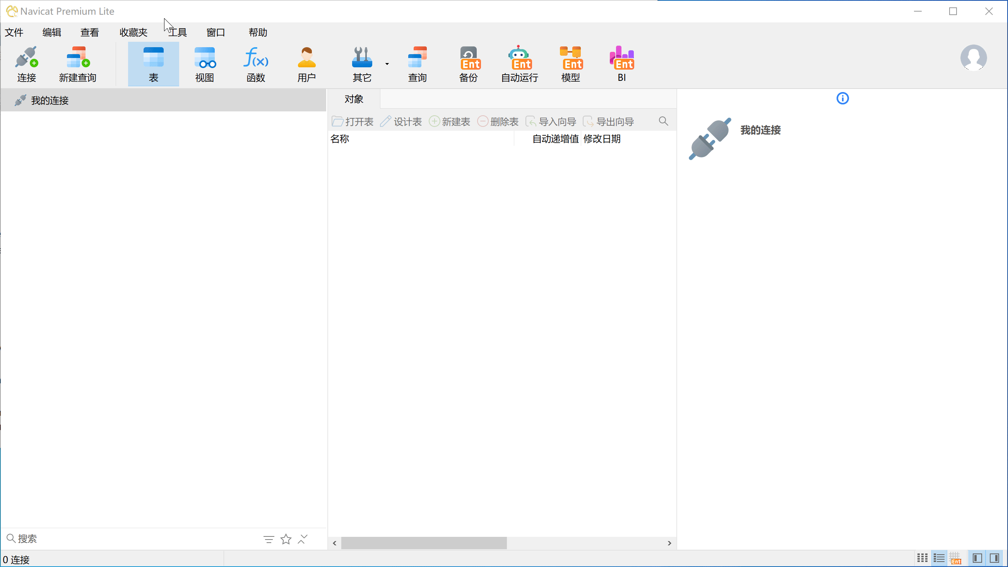This screenshot has width=1008, height=567.
Task: Toggle the left navigation pane visibility
Action: pos(977,558)
